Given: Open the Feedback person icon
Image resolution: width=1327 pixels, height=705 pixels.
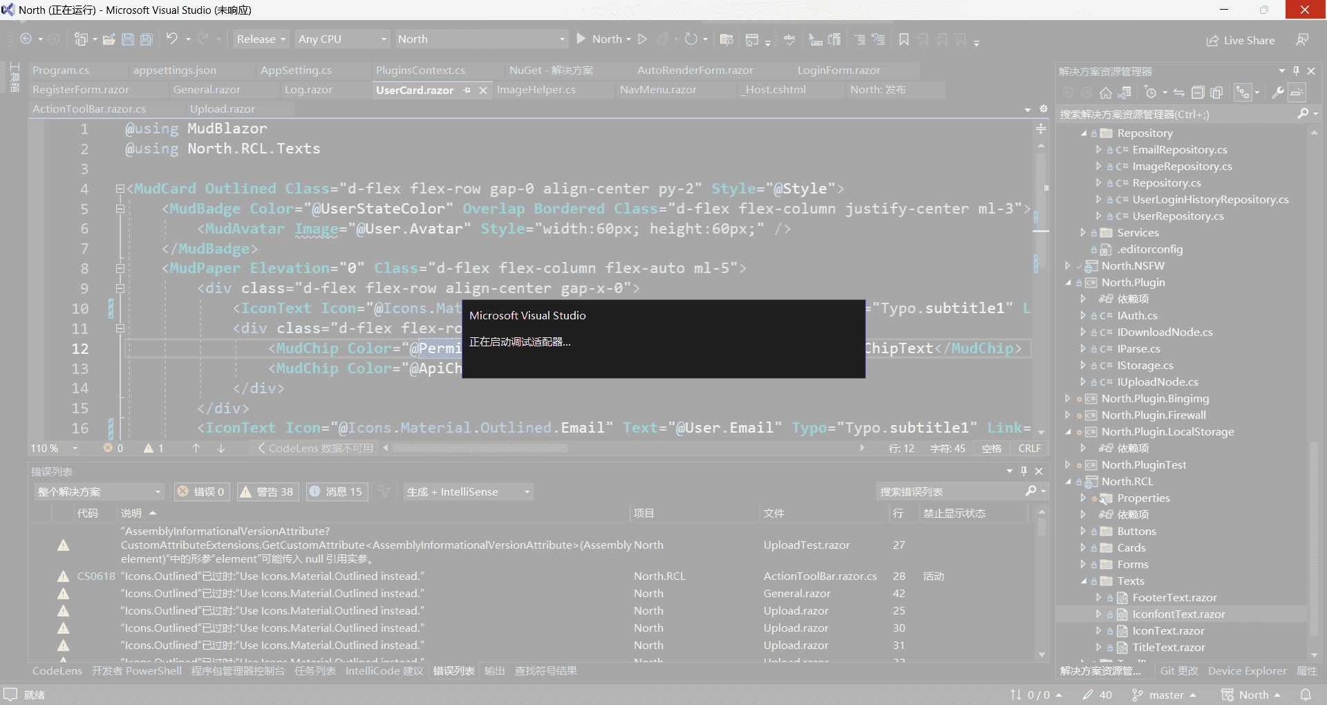Looking at the screenshot, I should pyautogui.click(x=1302, y=40).
